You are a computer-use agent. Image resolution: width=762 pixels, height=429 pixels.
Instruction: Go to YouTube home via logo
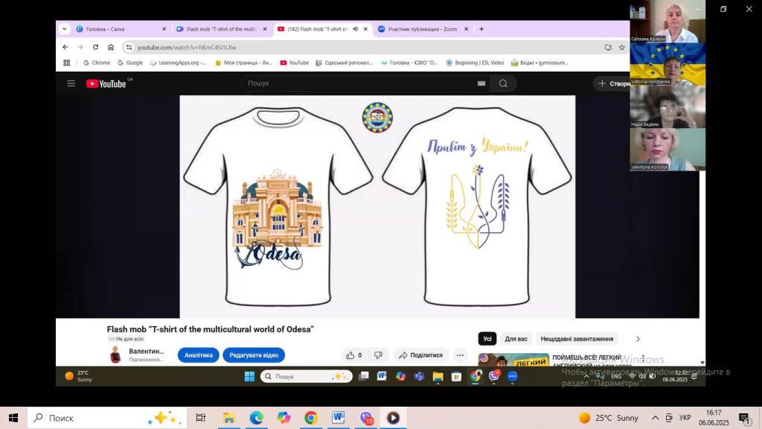coord(106,83)
